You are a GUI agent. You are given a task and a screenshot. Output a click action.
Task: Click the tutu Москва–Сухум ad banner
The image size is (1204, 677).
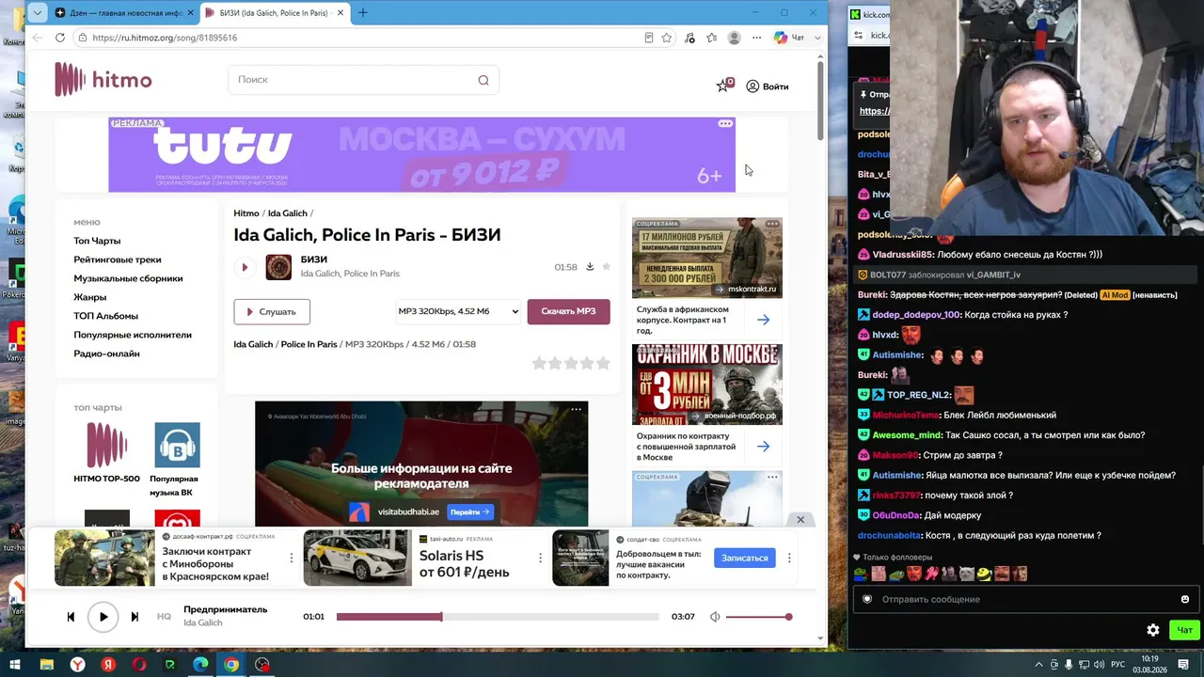click(x=421, y=154)
